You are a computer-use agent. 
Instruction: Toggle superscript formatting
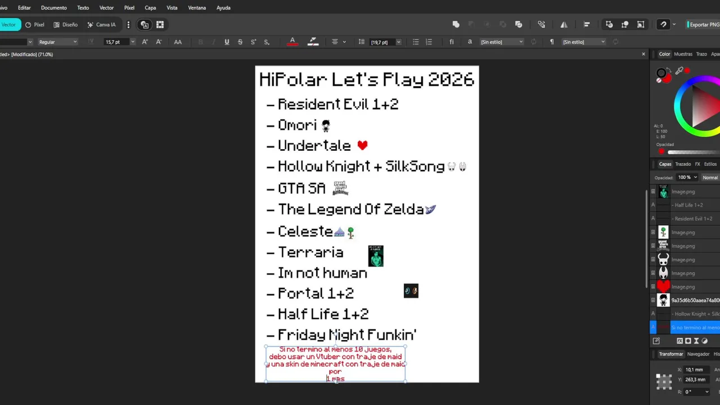coord(253,42)
